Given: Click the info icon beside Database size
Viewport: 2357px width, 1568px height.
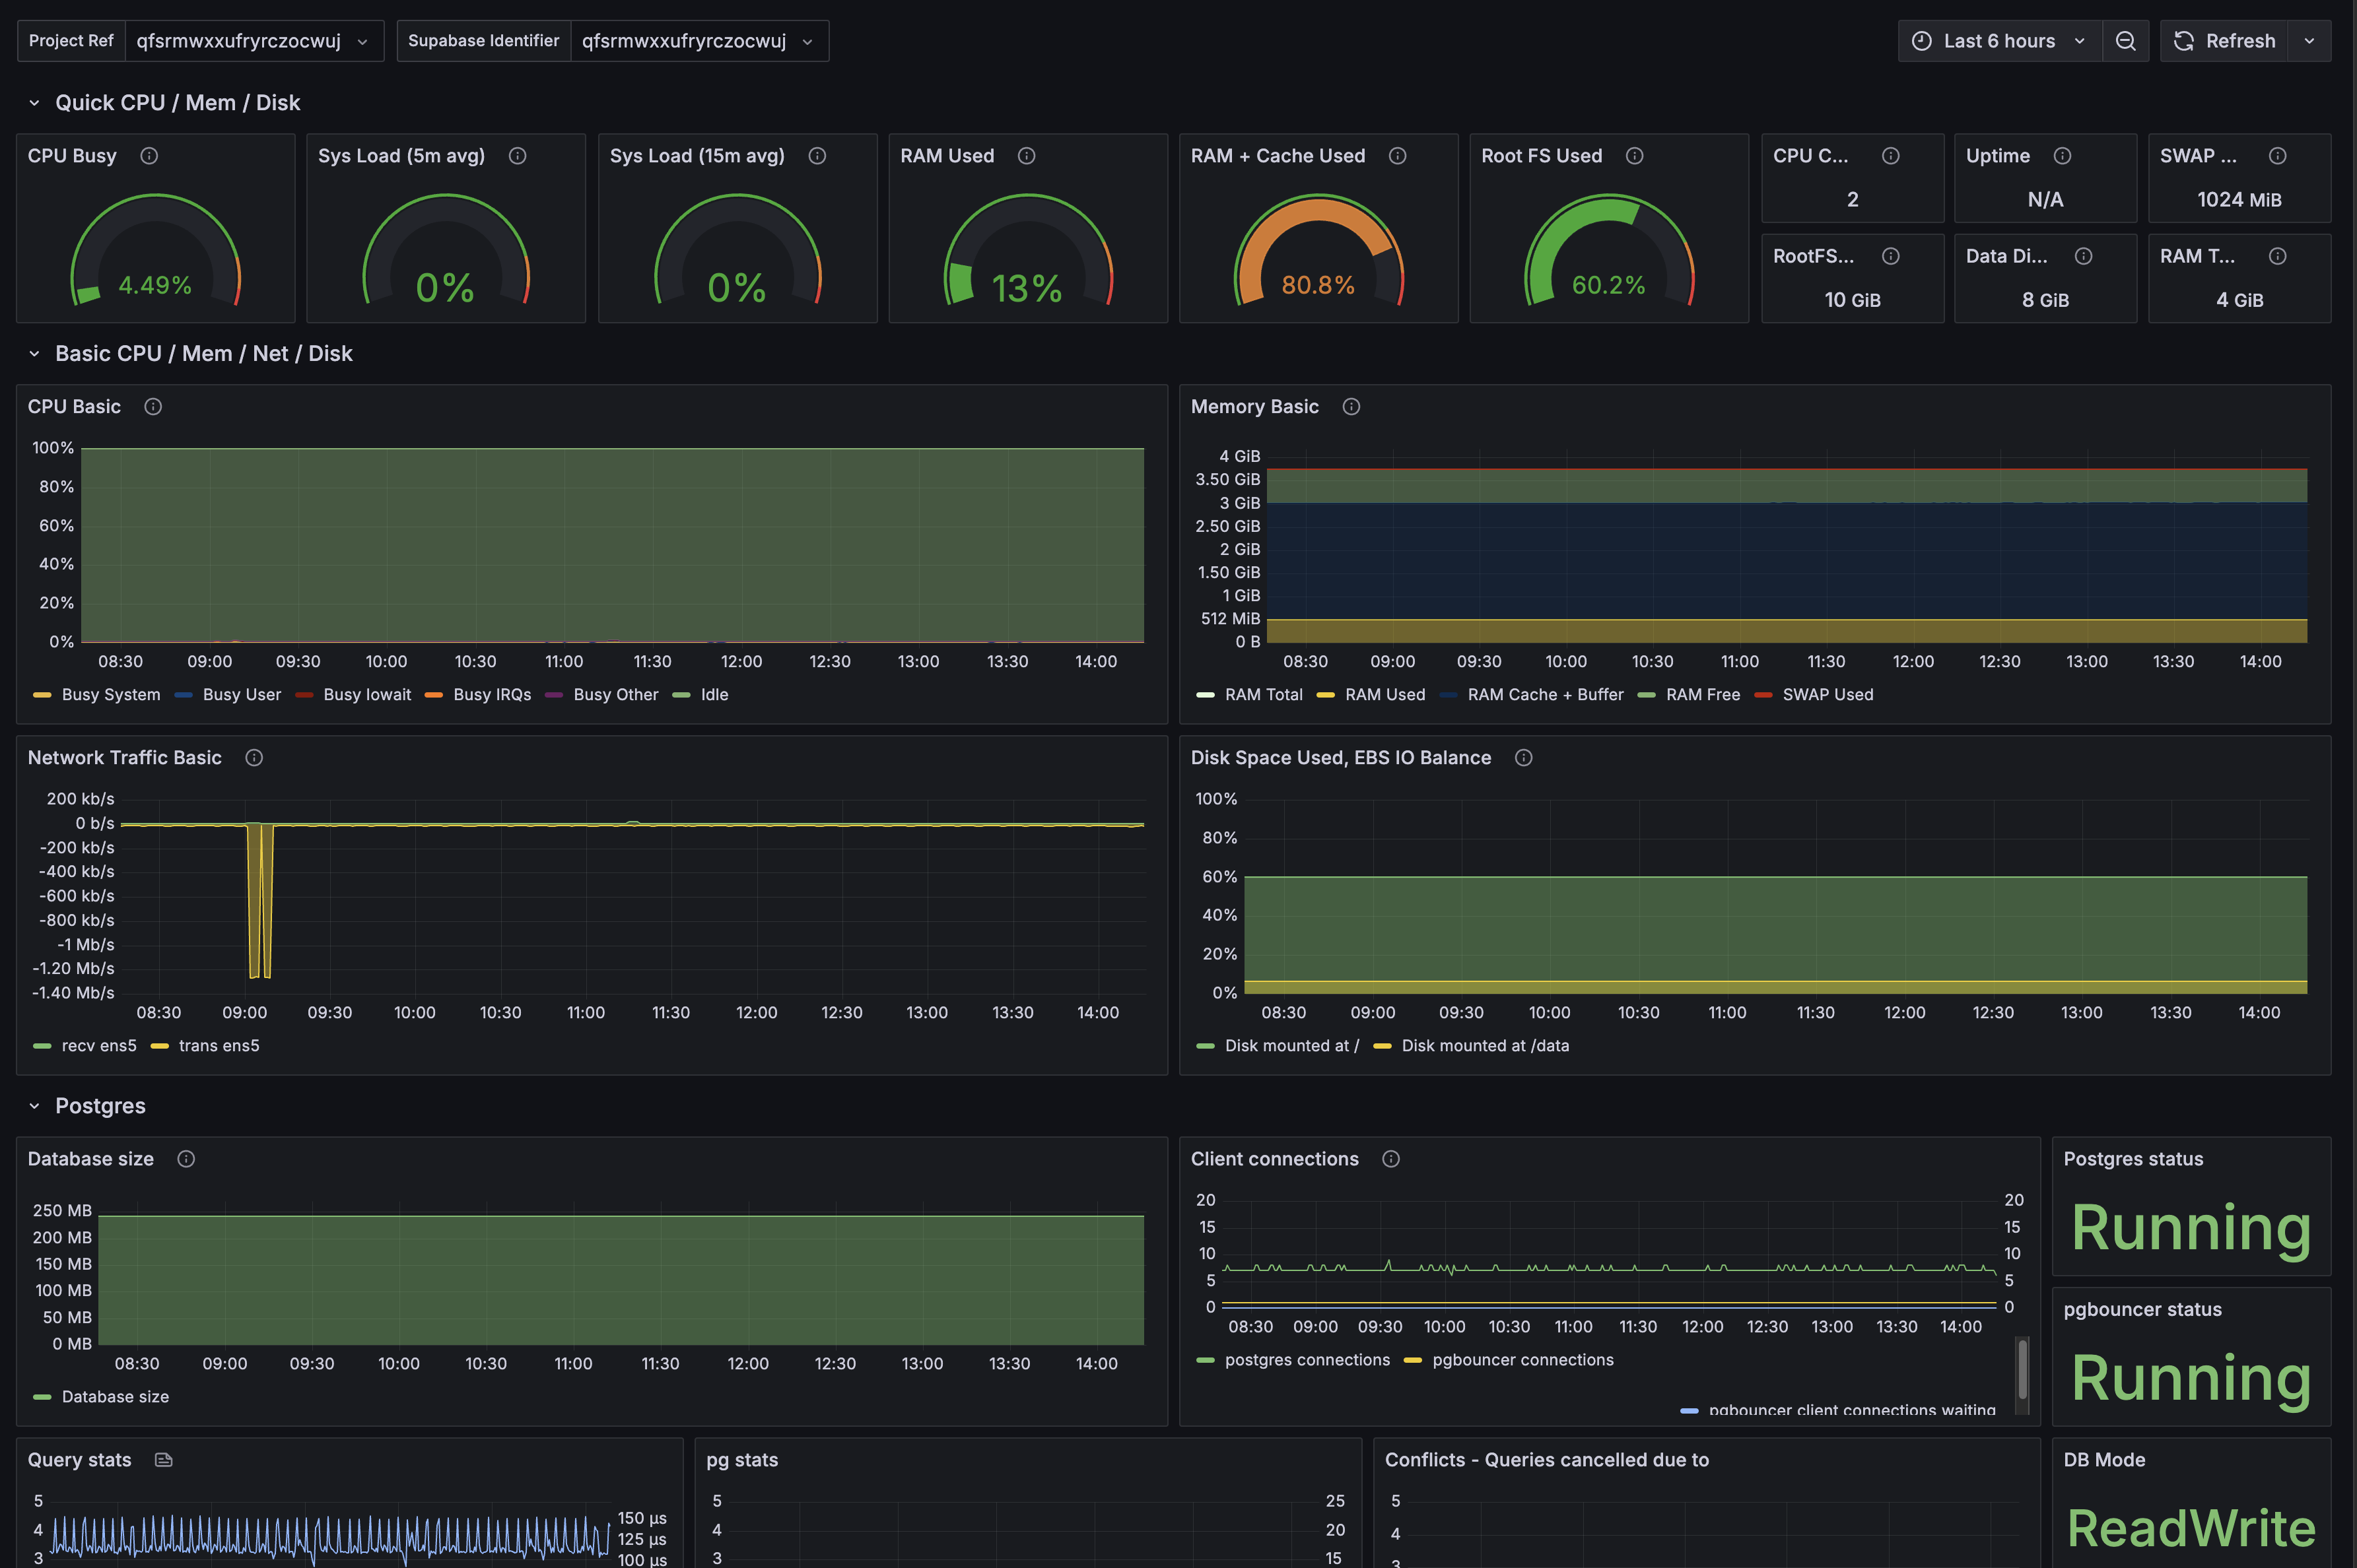Looking at the screenshot, I should pyautogui.click(x=186, y=1159).
